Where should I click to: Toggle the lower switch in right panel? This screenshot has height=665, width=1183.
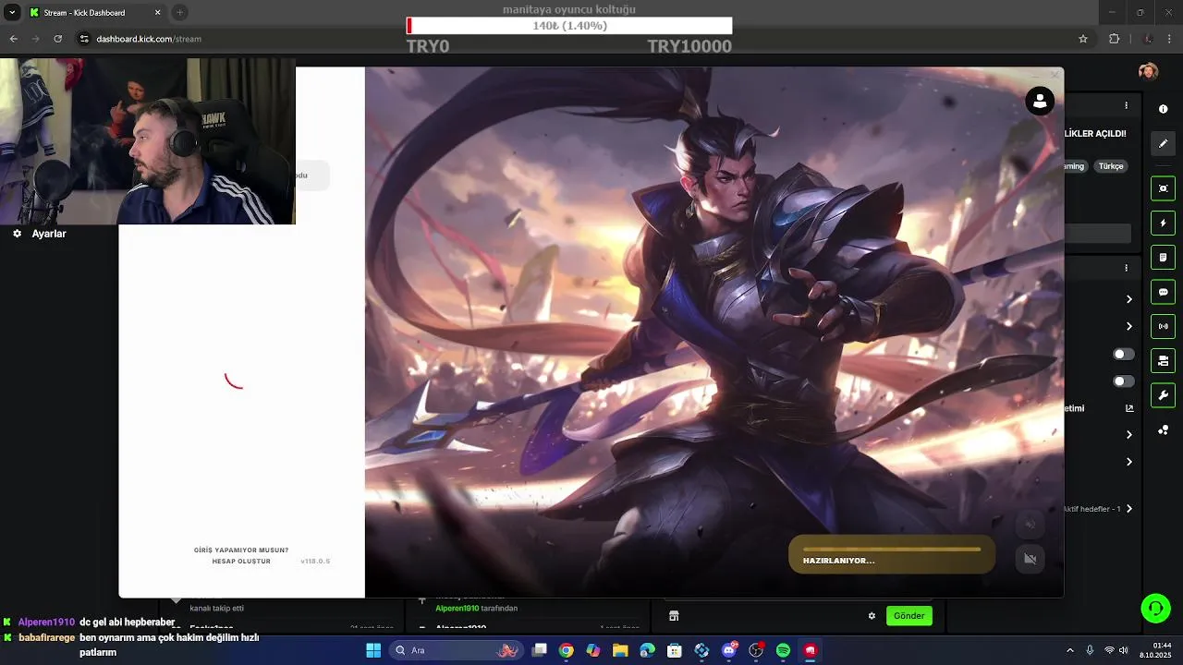tap(1123, 381)
